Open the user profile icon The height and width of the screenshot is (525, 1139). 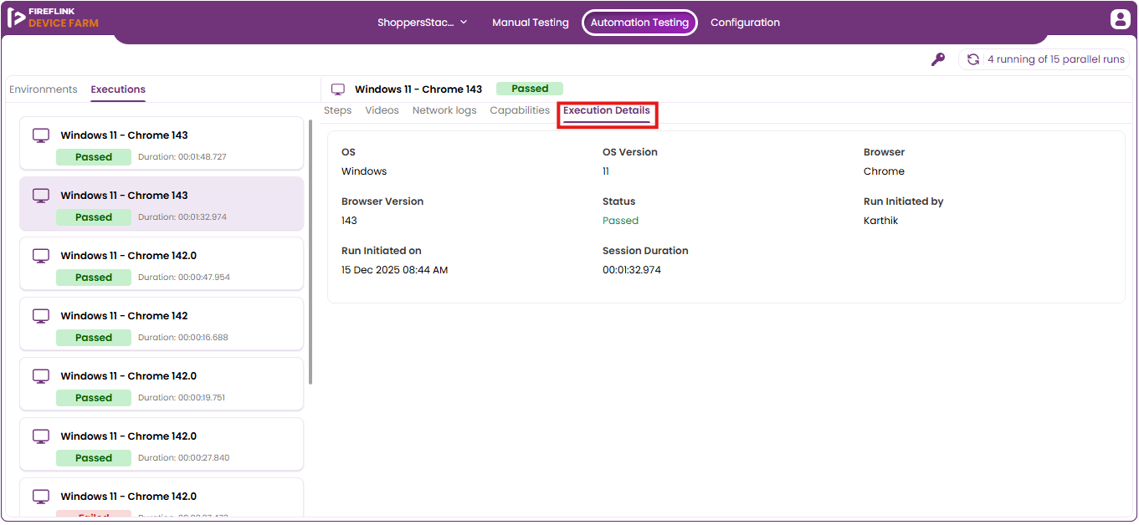[1120, 19]
